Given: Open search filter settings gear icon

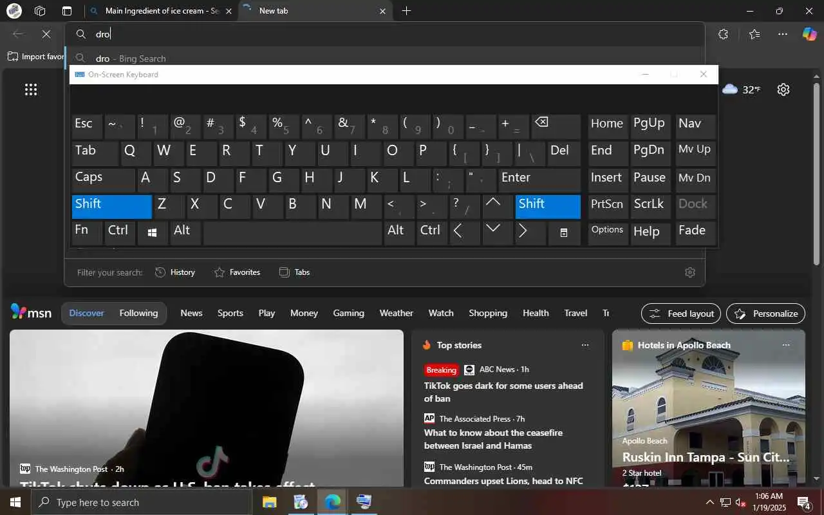Looking at the screenshot, I should point(690,272).
